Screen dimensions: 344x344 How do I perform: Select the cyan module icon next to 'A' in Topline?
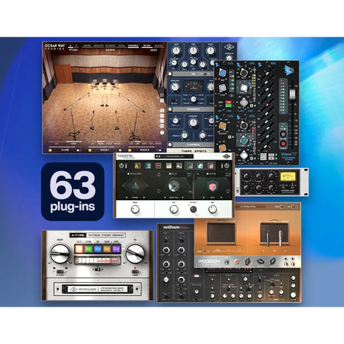(148, 165)
